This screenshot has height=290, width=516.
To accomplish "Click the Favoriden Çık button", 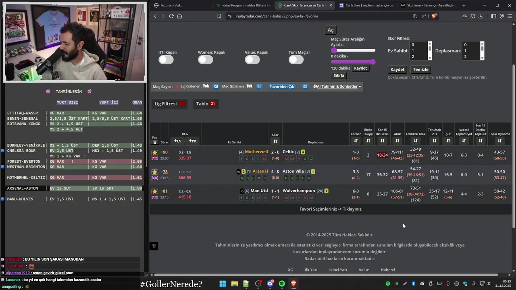I will 282,87.
